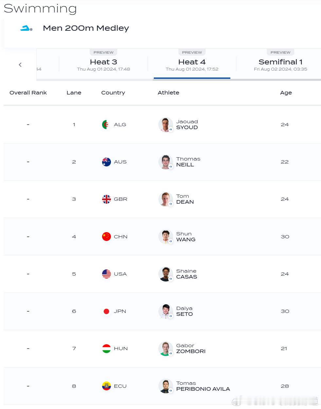This screenshot has height=409, width=321.
Task: Open Tom DEAN's athlete profile
Action: pyautogui.click(x=185, y=199)
